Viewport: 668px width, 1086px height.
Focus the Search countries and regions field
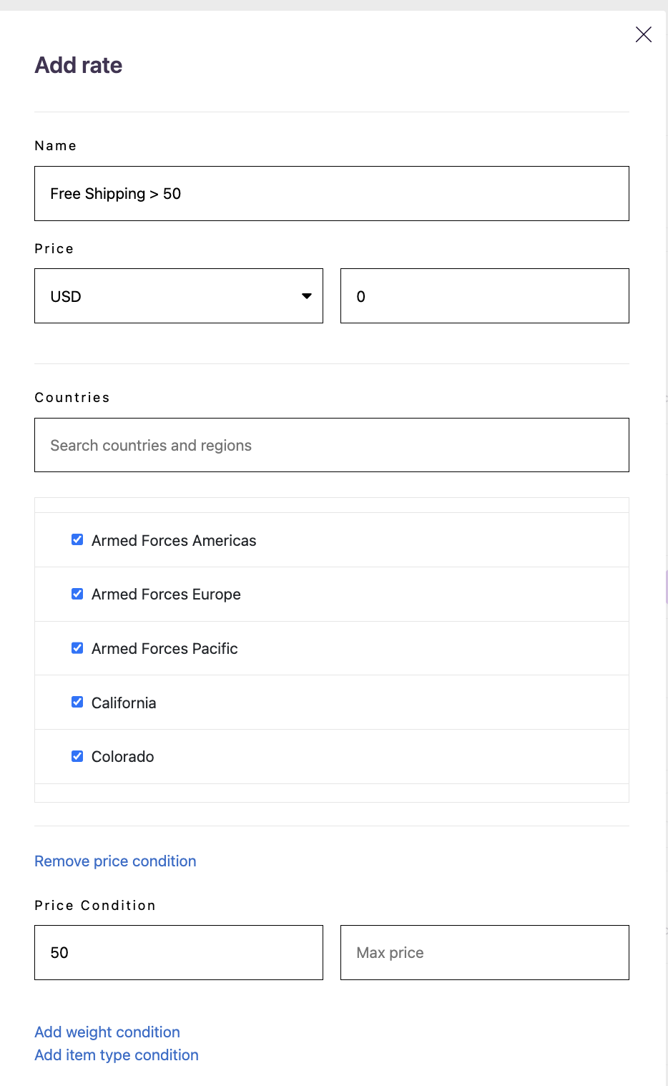click(331, 445)
